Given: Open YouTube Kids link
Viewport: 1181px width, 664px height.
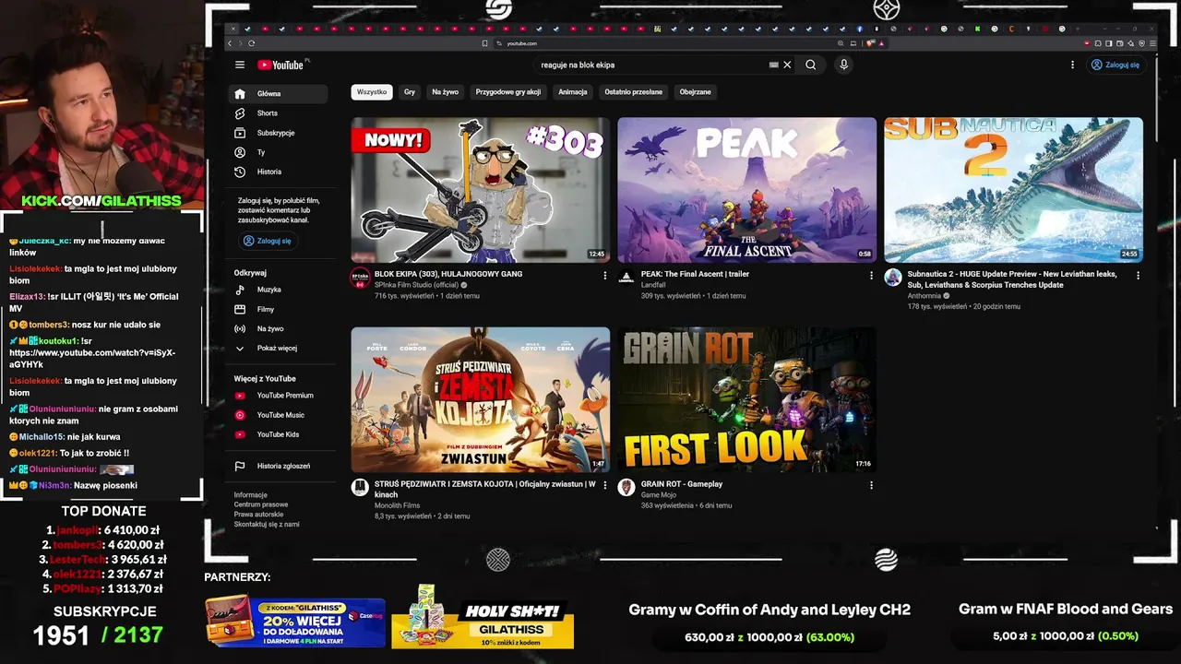Looking at the screenshot, I should [278, 434].
